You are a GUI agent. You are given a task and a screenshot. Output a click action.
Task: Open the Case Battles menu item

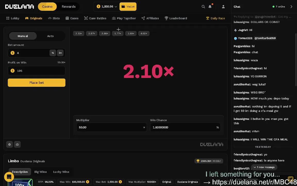coord(95,18)
